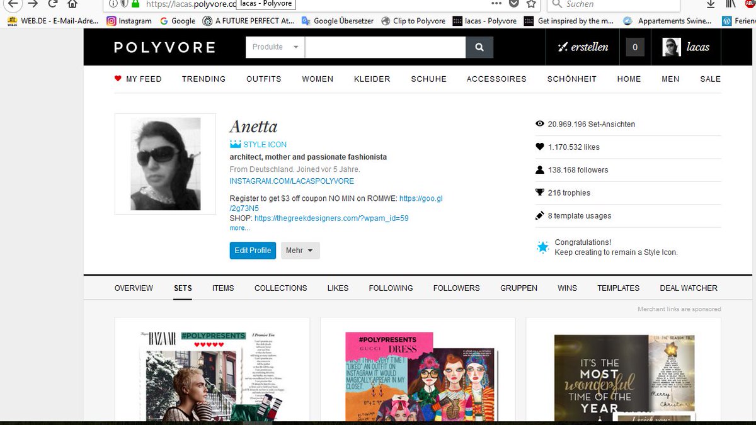Viewport: 756px width, 425px height.
Task: Open the SCHUHE menu item
Action: click(x=429, y=79)
